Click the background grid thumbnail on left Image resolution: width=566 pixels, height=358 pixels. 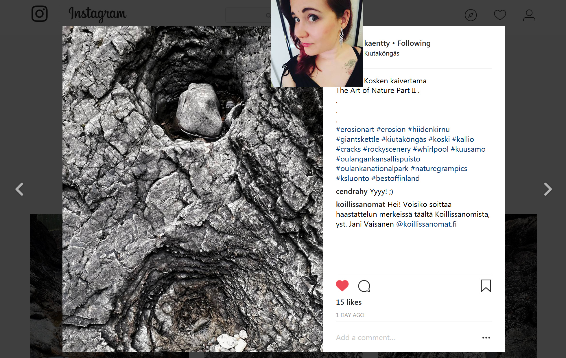click(x=46, y=286)
